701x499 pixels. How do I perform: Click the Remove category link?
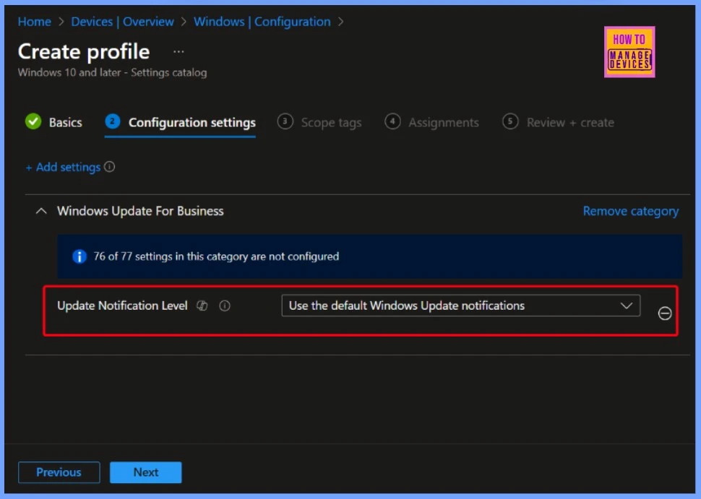tap(630, 211)
